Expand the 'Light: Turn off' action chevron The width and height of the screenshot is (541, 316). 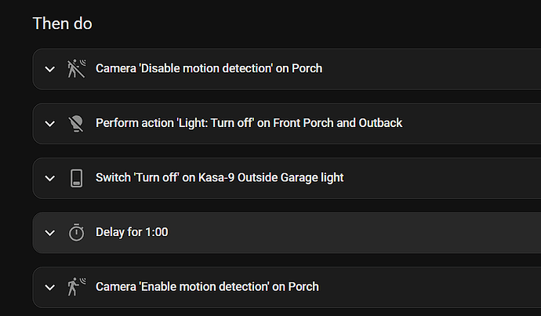pos(50,123)
